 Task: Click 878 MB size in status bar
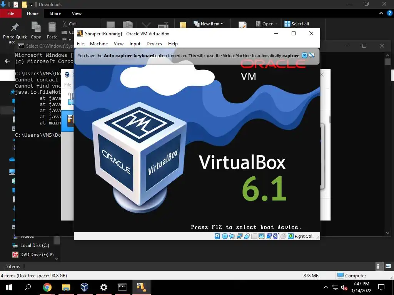click(311, 276)
